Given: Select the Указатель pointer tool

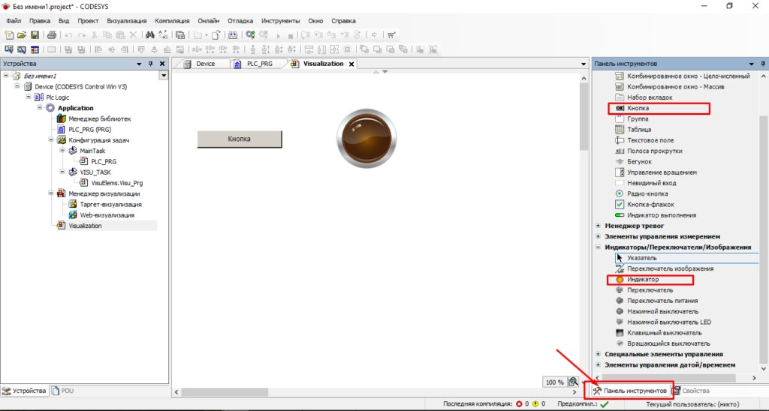Looking at the screenshot, I should [642, 258].
